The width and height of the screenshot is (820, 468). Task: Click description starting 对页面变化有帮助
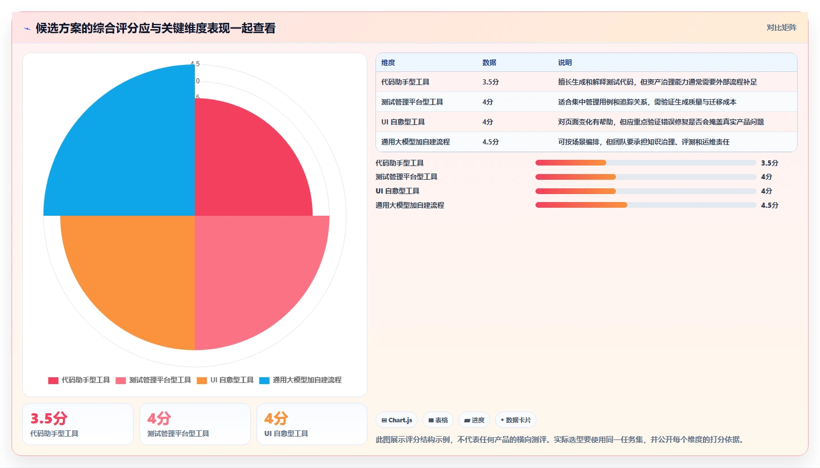661,122
